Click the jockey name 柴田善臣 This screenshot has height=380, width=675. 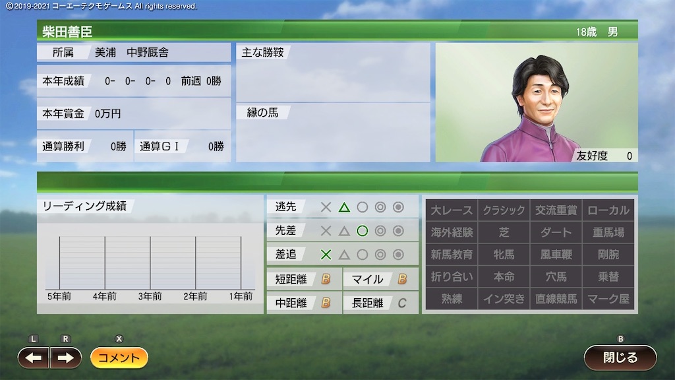(67, 32)
